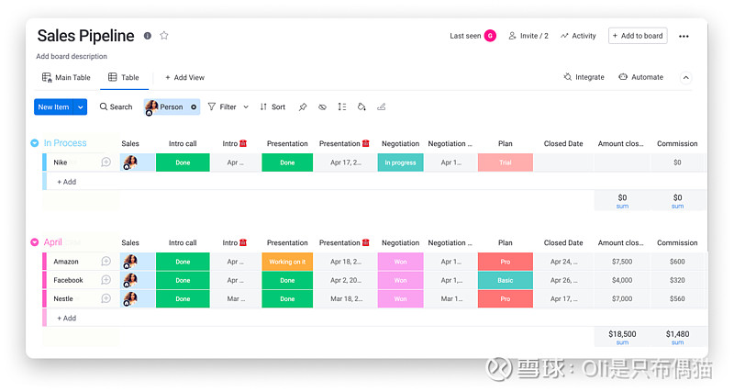Image resolution: width=734 pixels, height=392 pixels.
Task: Click Add View to create a new view
Action: (x=184, y=78)
